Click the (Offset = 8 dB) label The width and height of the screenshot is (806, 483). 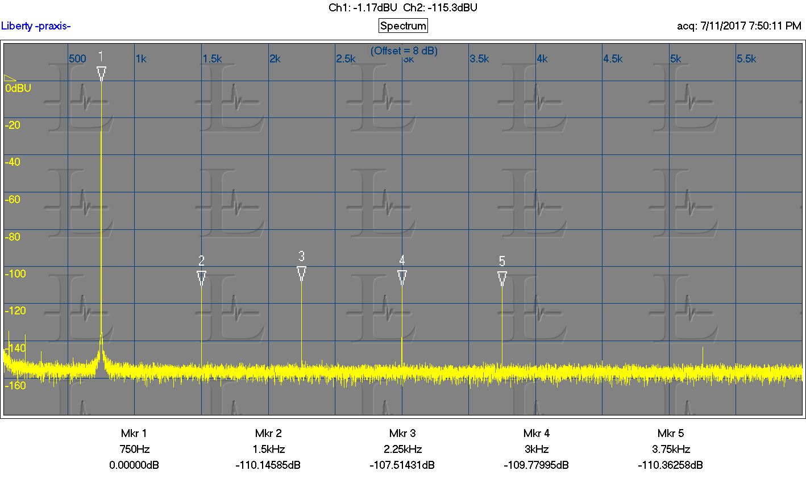[x=404, y=51]
